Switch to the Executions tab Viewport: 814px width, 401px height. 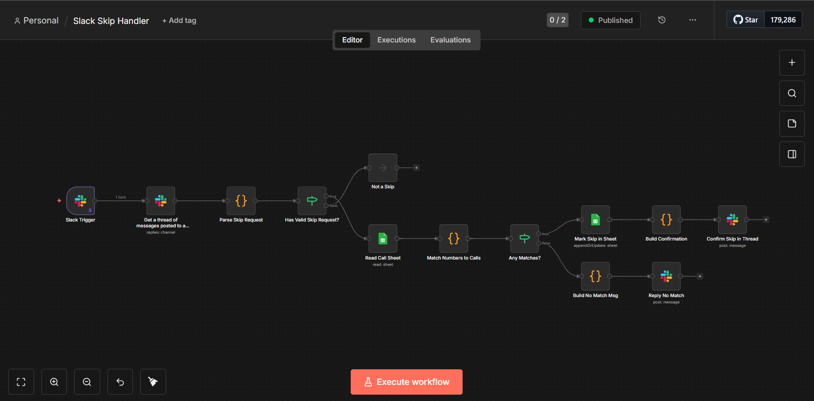click(x=396, y=40)
